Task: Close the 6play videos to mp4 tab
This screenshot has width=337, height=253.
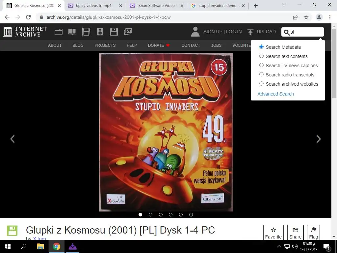Action: [121, 6]
